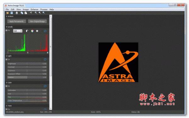Click the black-and-white half circle Levels icon

coord(27,31)
